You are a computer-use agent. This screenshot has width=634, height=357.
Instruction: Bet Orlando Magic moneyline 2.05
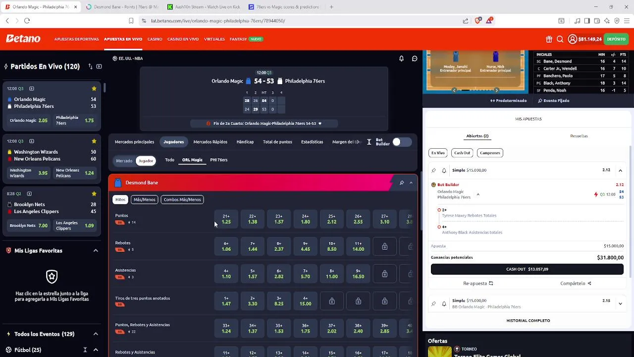29,120
